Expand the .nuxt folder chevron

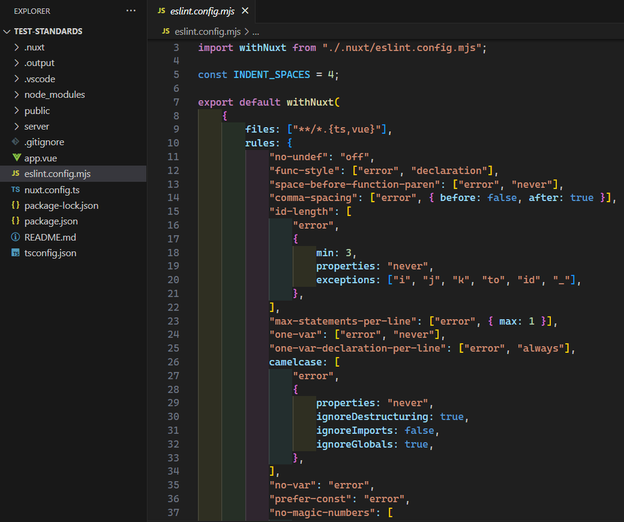16,48
